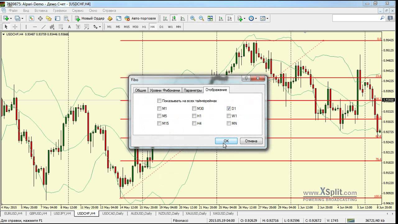Image resolution: width=398 pixels, height=224 pixels.
Task: Check the M1 timeframe box
Action: pyautogui.click(x=159, y=109)
